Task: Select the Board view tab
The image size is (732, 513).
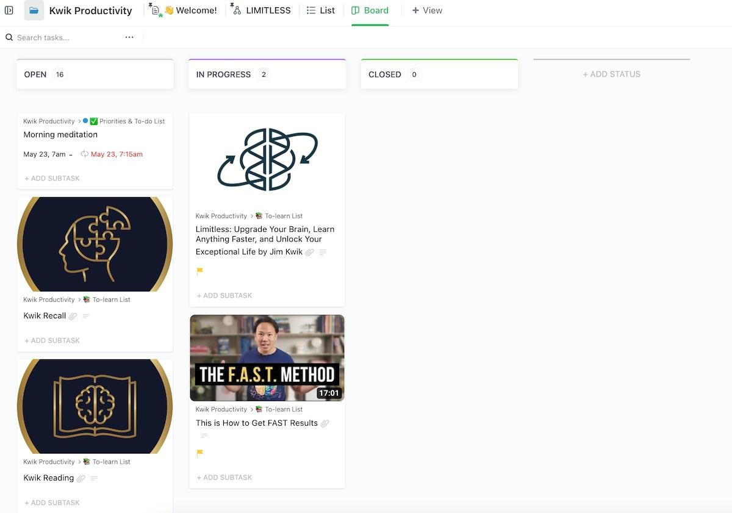Action: pos(370,10)
